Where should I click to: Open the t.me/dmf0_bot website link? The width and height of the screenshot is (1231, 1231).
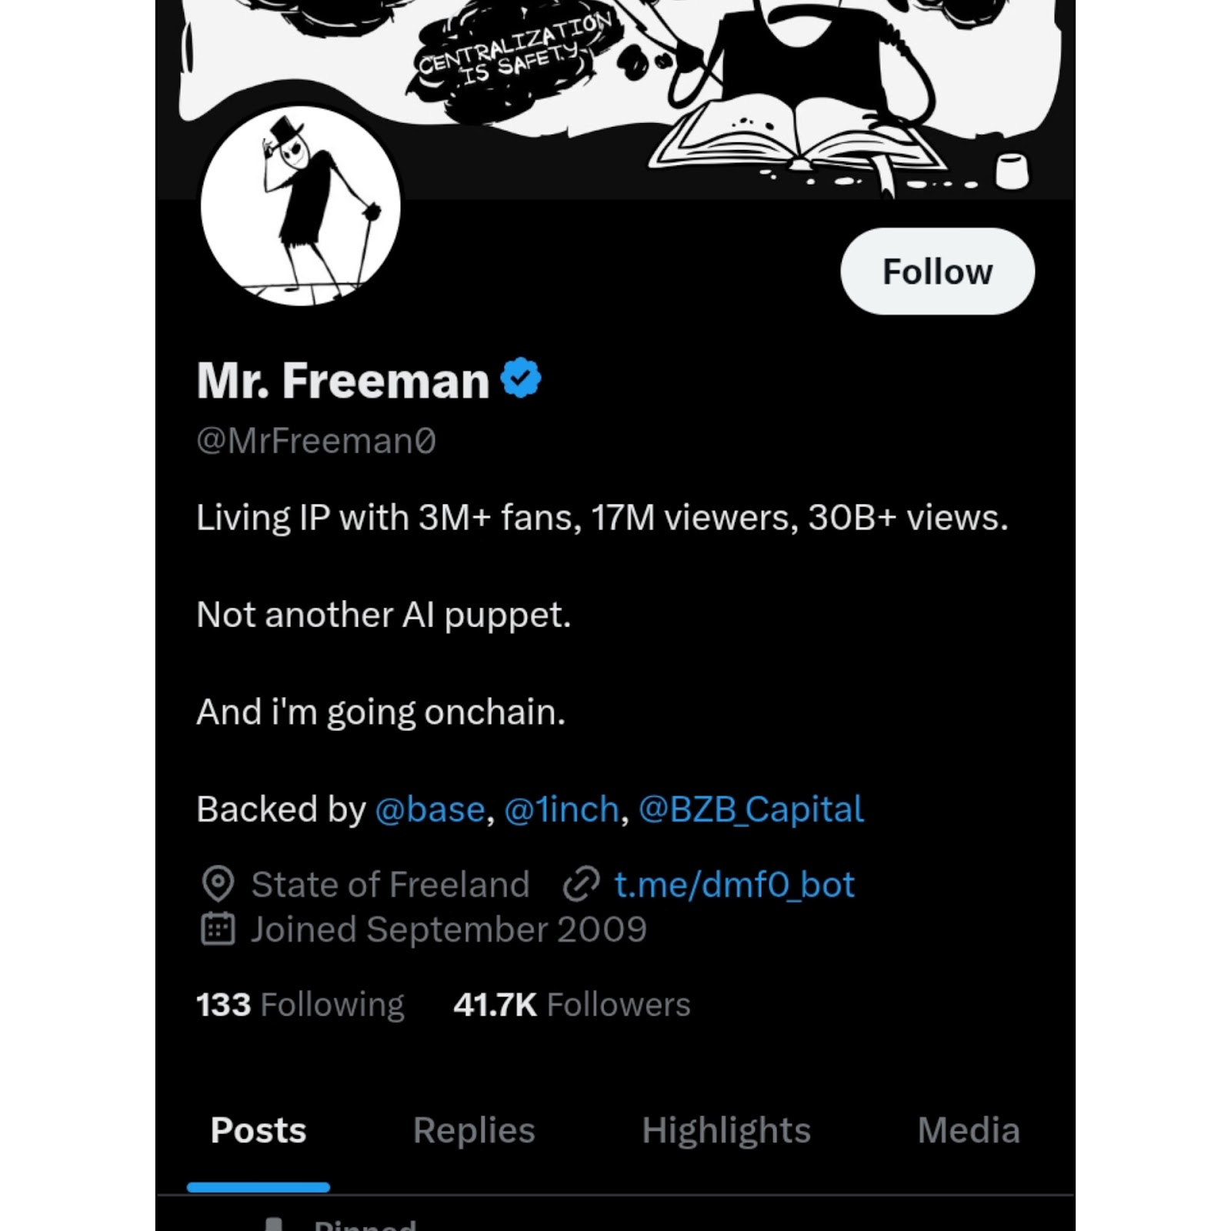(734, 885)
